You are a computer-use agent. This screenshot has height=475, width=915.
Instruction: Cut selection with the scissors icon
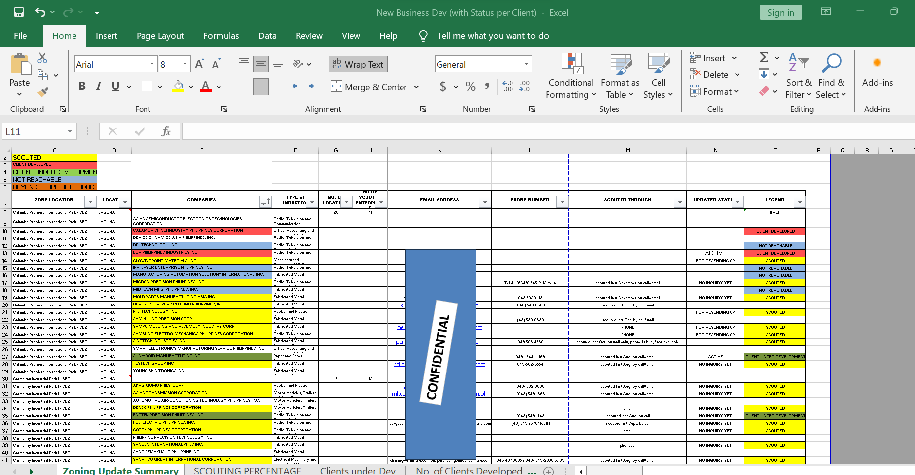click(43, 58)
